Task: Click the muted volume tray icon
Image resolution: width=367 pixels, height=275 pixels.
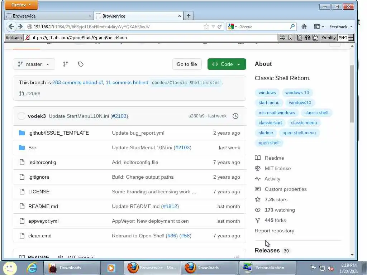Action: [x=331, y=268]
